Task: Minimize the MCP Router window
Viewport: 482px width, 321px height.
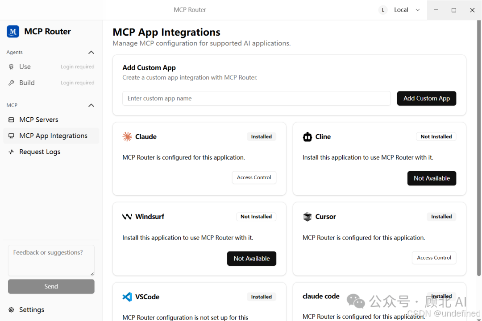Action: coord(436,10)
